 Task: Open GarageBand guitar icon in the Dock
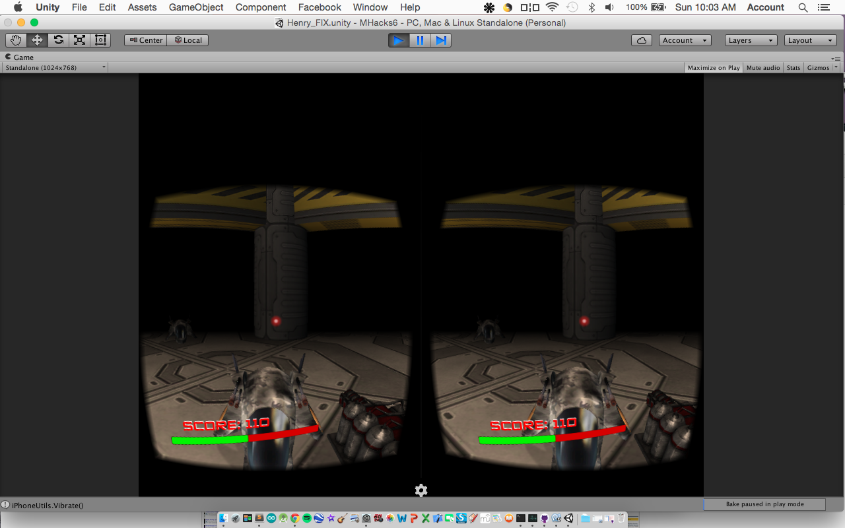click(x=342, y=518)
